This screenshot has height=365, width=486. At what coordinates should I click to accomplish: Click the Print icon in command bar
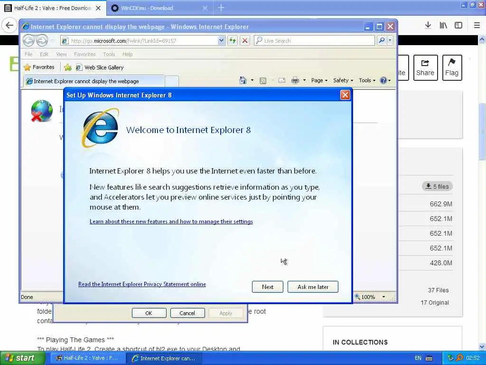click(295, 80)
